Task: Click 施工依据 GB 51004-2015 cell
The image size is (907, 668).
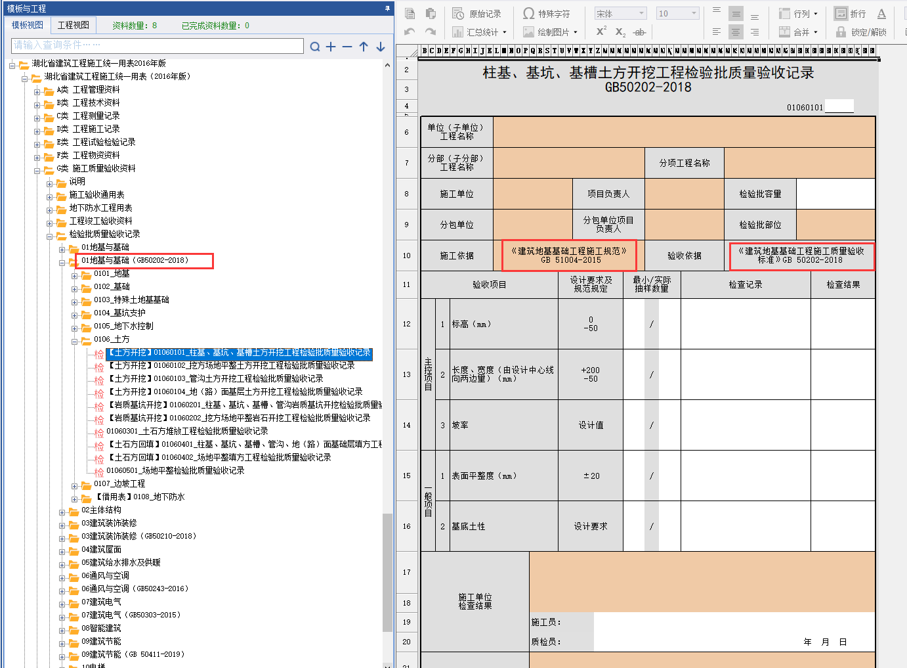Action: click(x=569, y=256)
